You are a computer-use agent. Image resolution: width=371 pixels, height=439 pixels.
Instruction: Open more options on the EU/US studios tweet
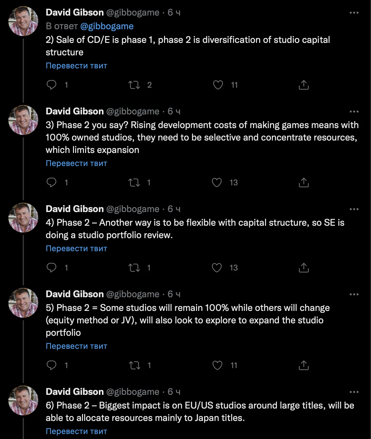(x=354, y=392)
